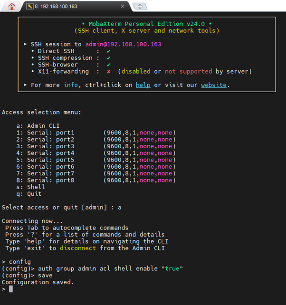The height and width of the screenshot is (305, 286).
Task: Click the green check beside SSH-browser
Action: point(109,65)
